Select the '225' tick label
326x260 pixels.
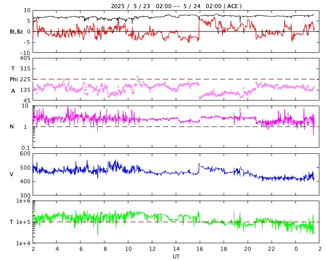click(25, 79)
